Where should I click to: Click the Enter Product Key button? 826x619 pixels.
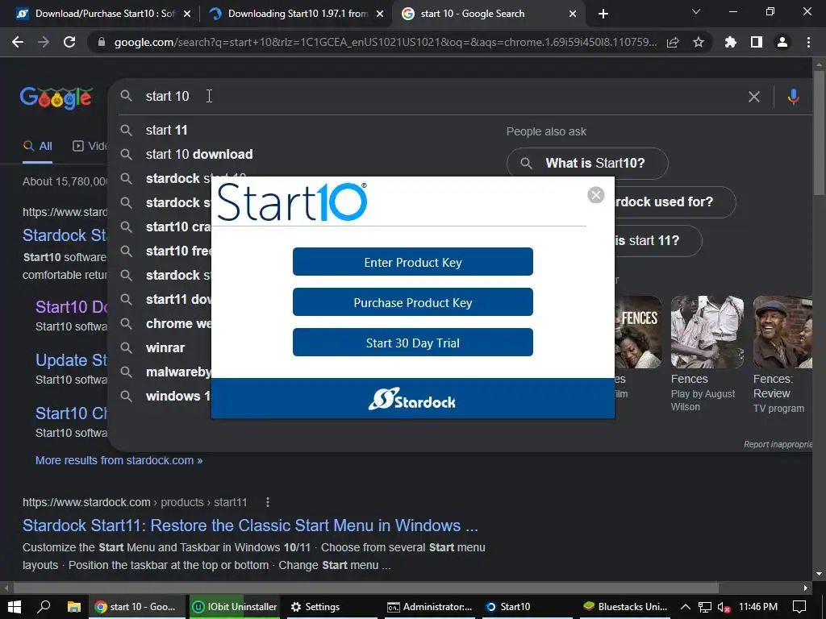[412, 262]
